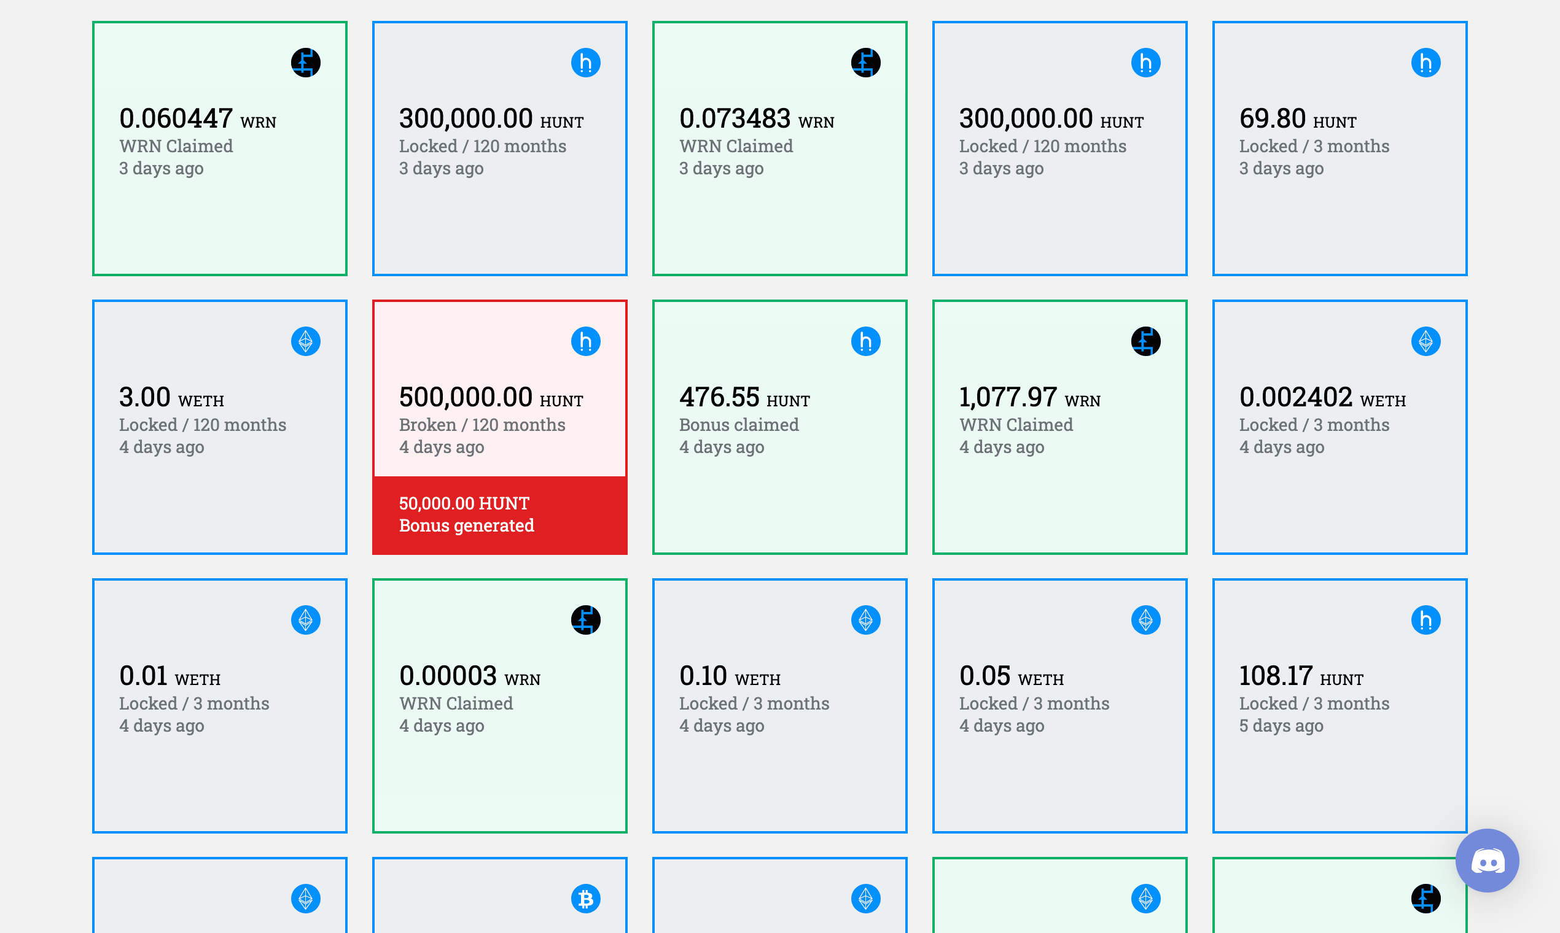Click WRN icon on 1,077.97 WRN card

pos(1145,341)
